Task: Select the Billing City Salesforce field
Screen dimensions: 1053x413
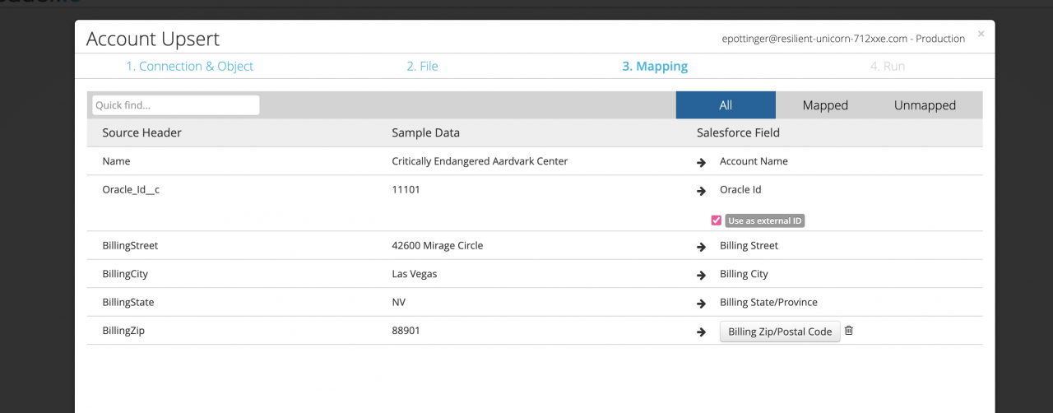Action: [x=744, y=274]
